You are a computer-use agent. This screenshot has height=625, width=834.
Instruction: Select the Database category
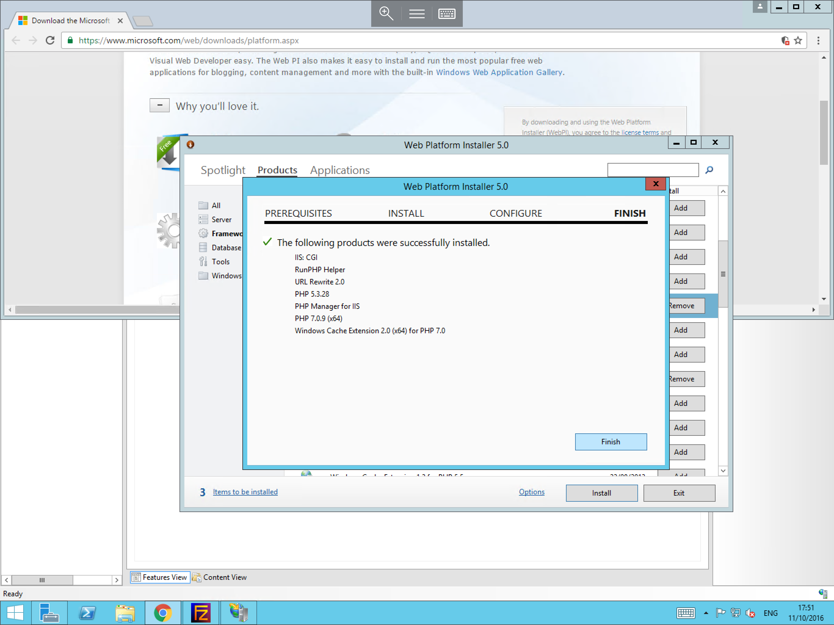coord(220,247)
